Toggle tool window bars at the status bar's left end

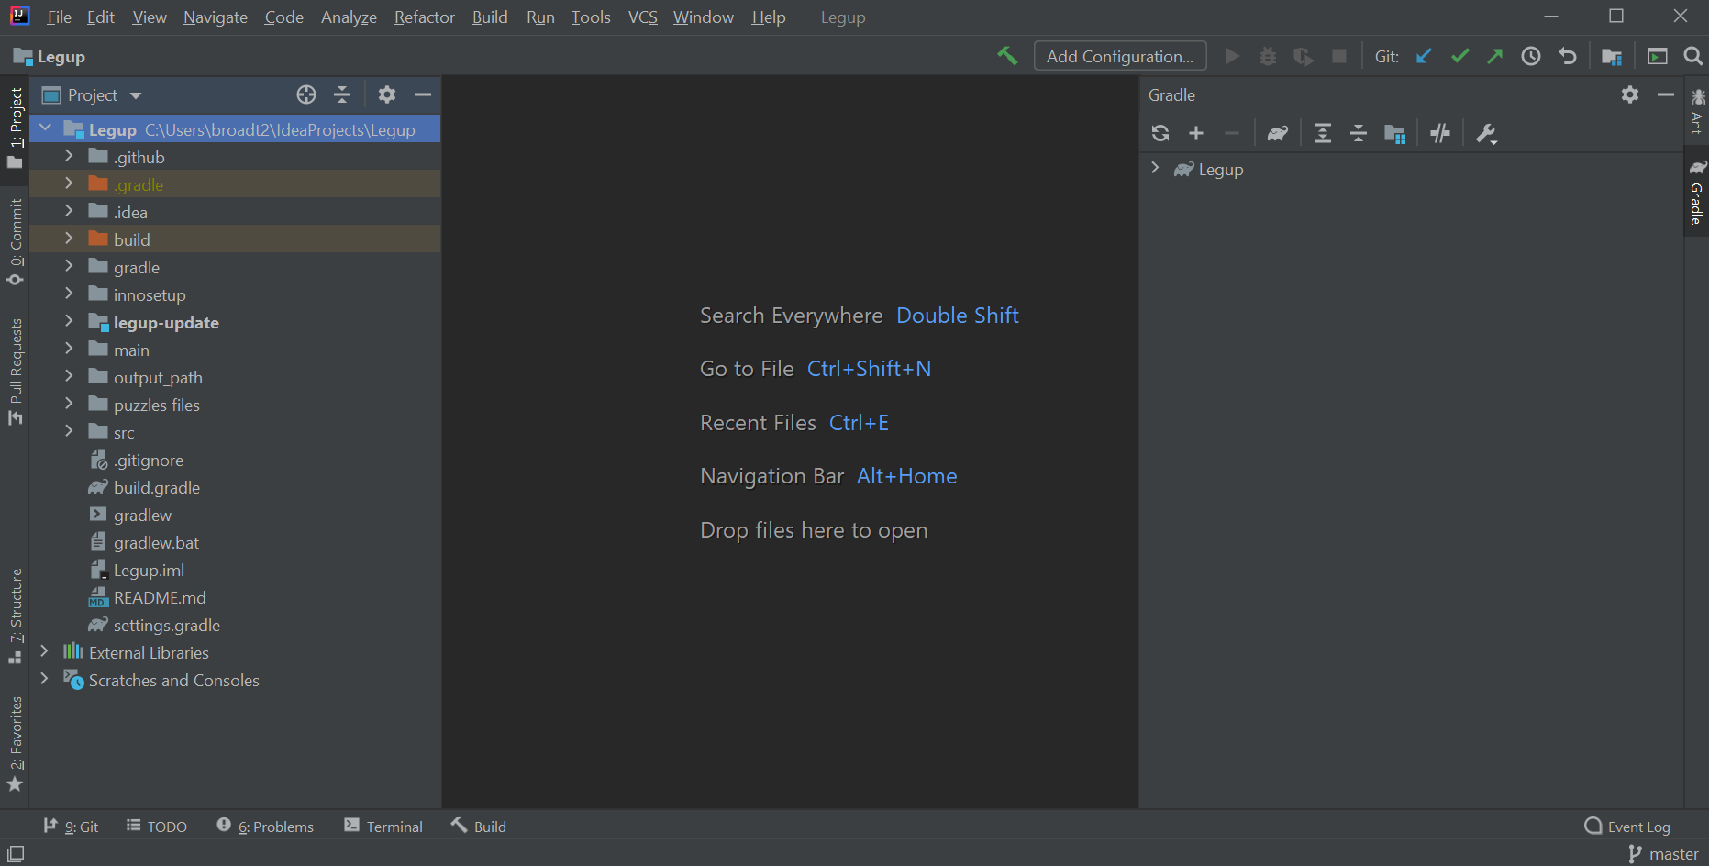(x=16, y=853)
